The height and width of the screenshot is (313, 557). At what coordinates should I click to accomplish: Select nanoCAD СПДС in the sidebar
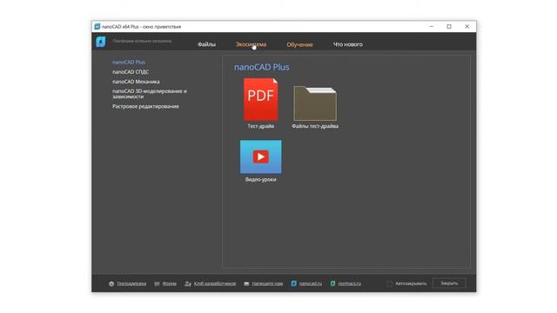coord(131,71)
